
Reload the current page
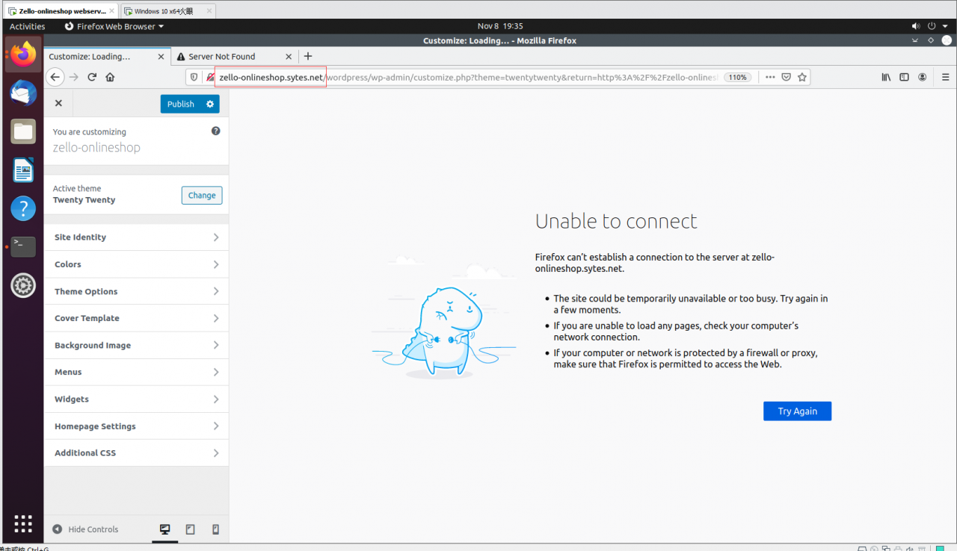[92, 77]
